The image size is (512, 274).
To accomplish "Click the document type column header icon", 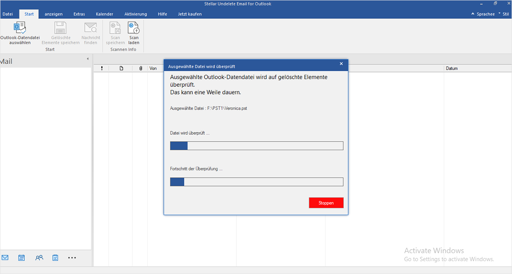I will (x=121, y=68).
